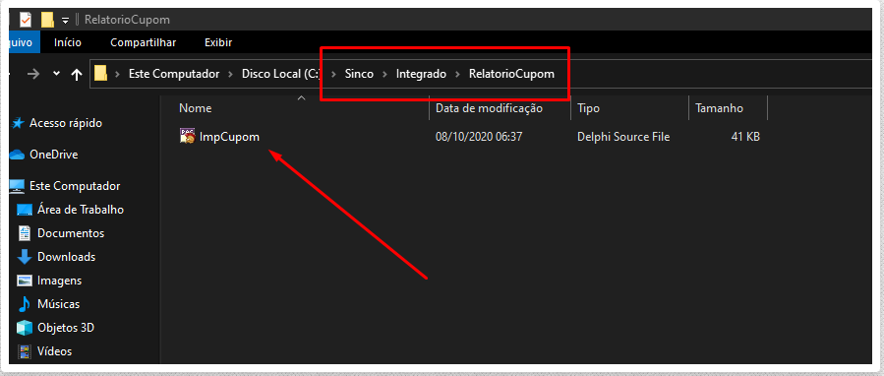This screenshot has height=376, width=884.
Task: Click the Vídeos filmstrip icon
Action: coord(25,351)
